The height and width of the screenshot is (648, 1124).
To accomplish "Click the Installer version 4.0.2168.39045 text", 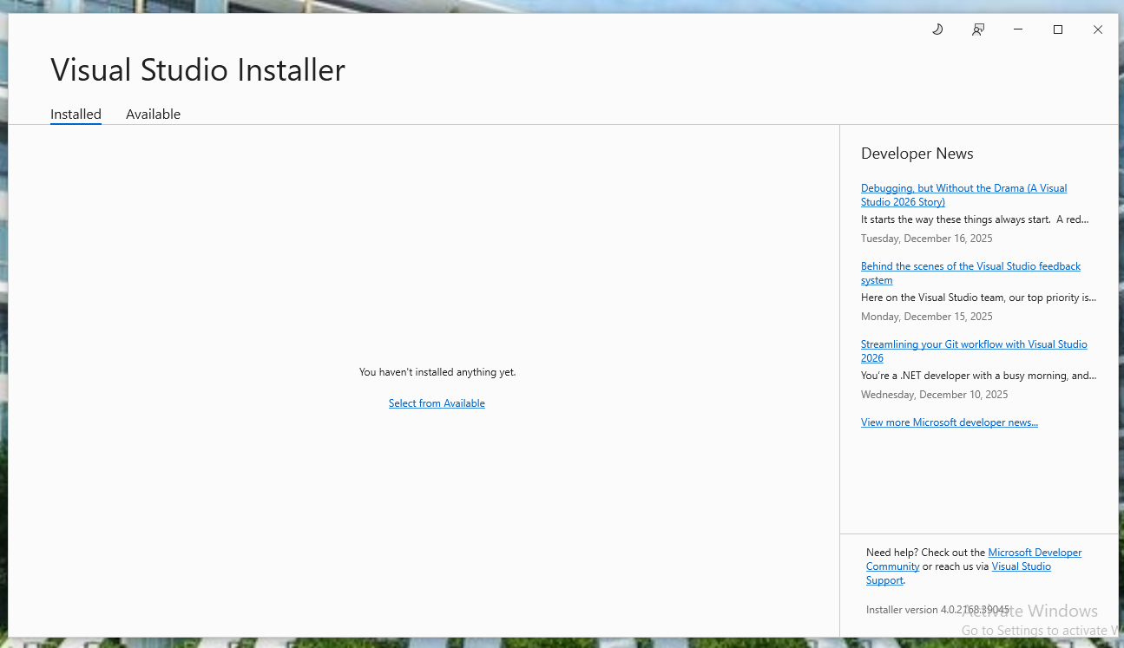I will click(x=938, y=610).
